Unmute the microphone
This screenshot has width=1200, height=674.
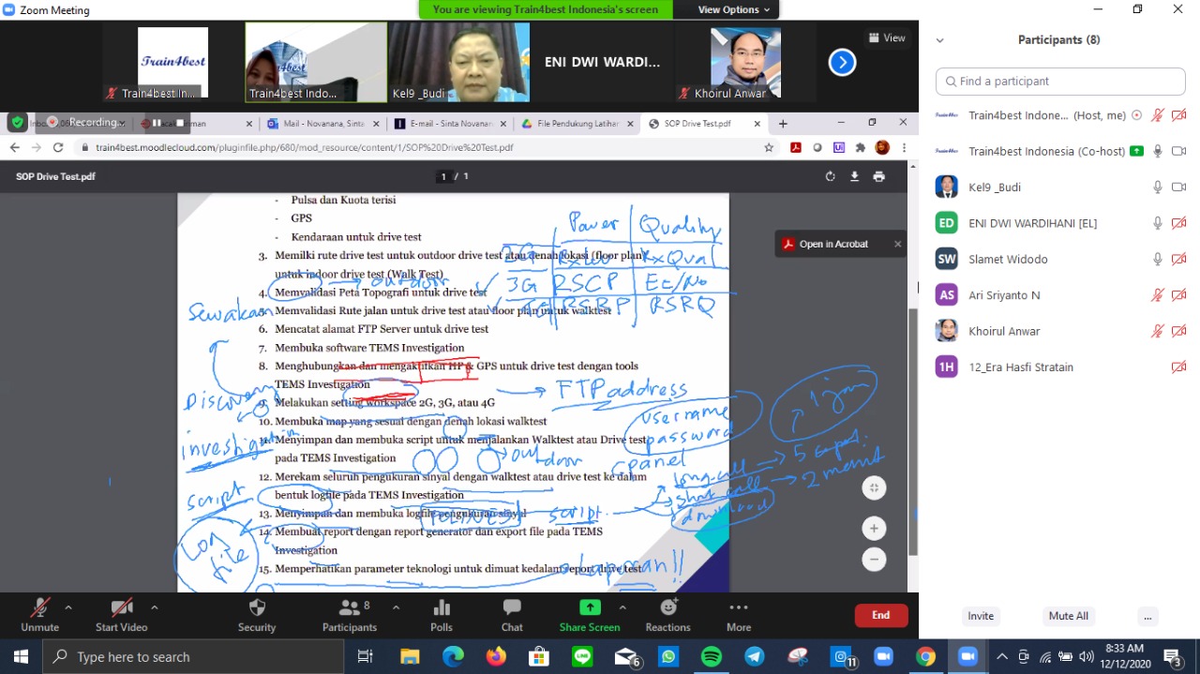click(x=39, y=608)
